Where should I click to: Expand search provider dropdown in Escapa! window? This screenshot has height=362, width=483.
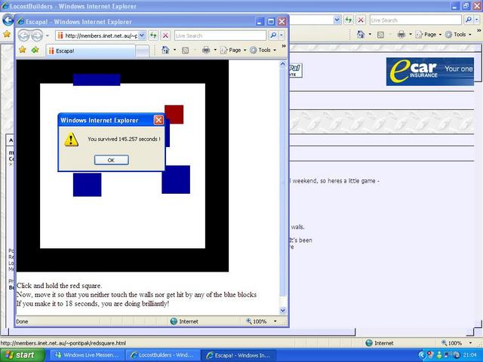pos(282,35)
